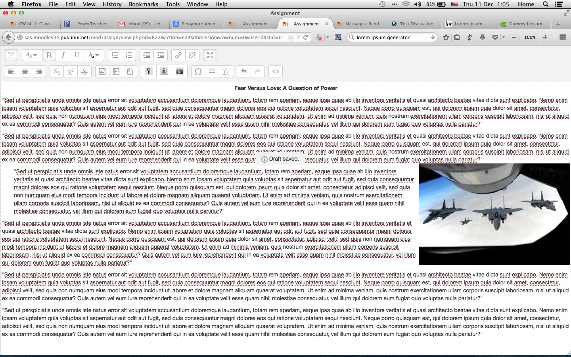Click the camera snapshot icon
571x357 pixels.
pos(180,71)
